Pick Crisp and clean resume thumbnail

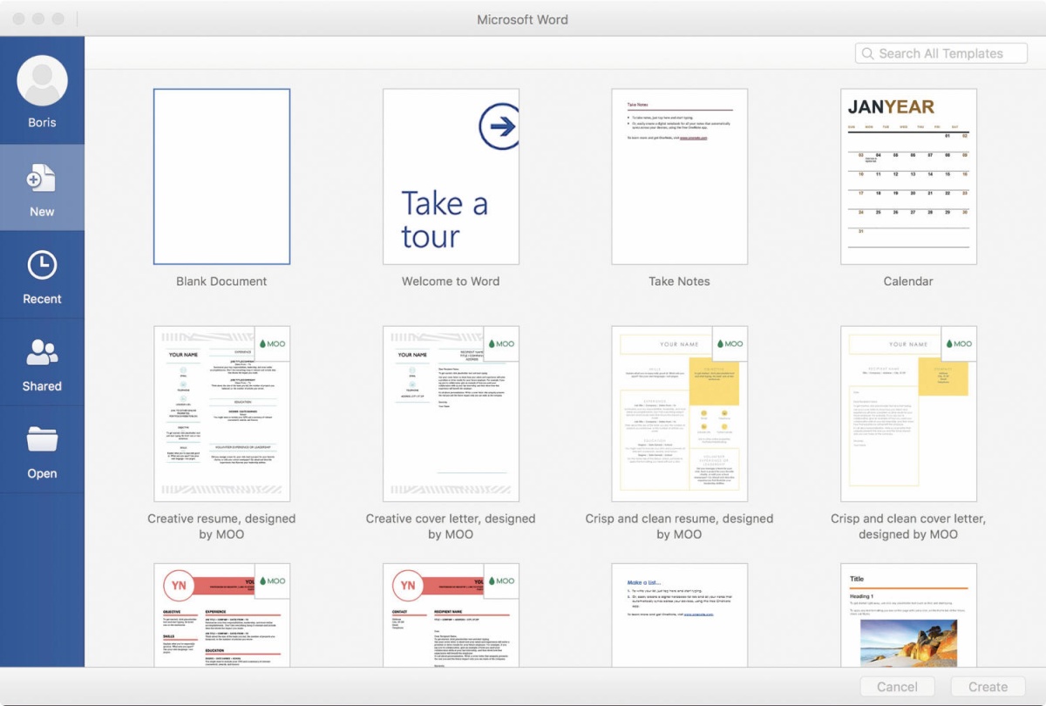(x=680, y=414)
